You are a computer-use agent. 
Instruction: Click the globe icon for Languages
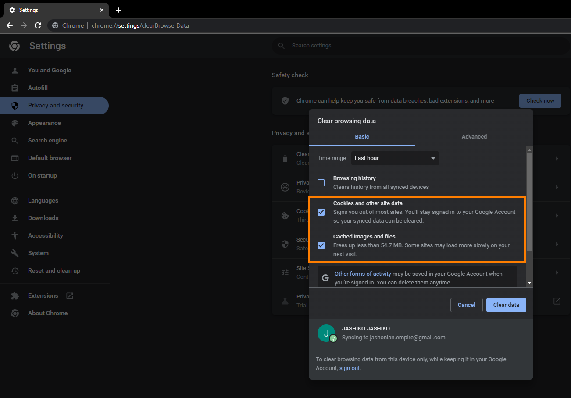click(x=15, y=200)
